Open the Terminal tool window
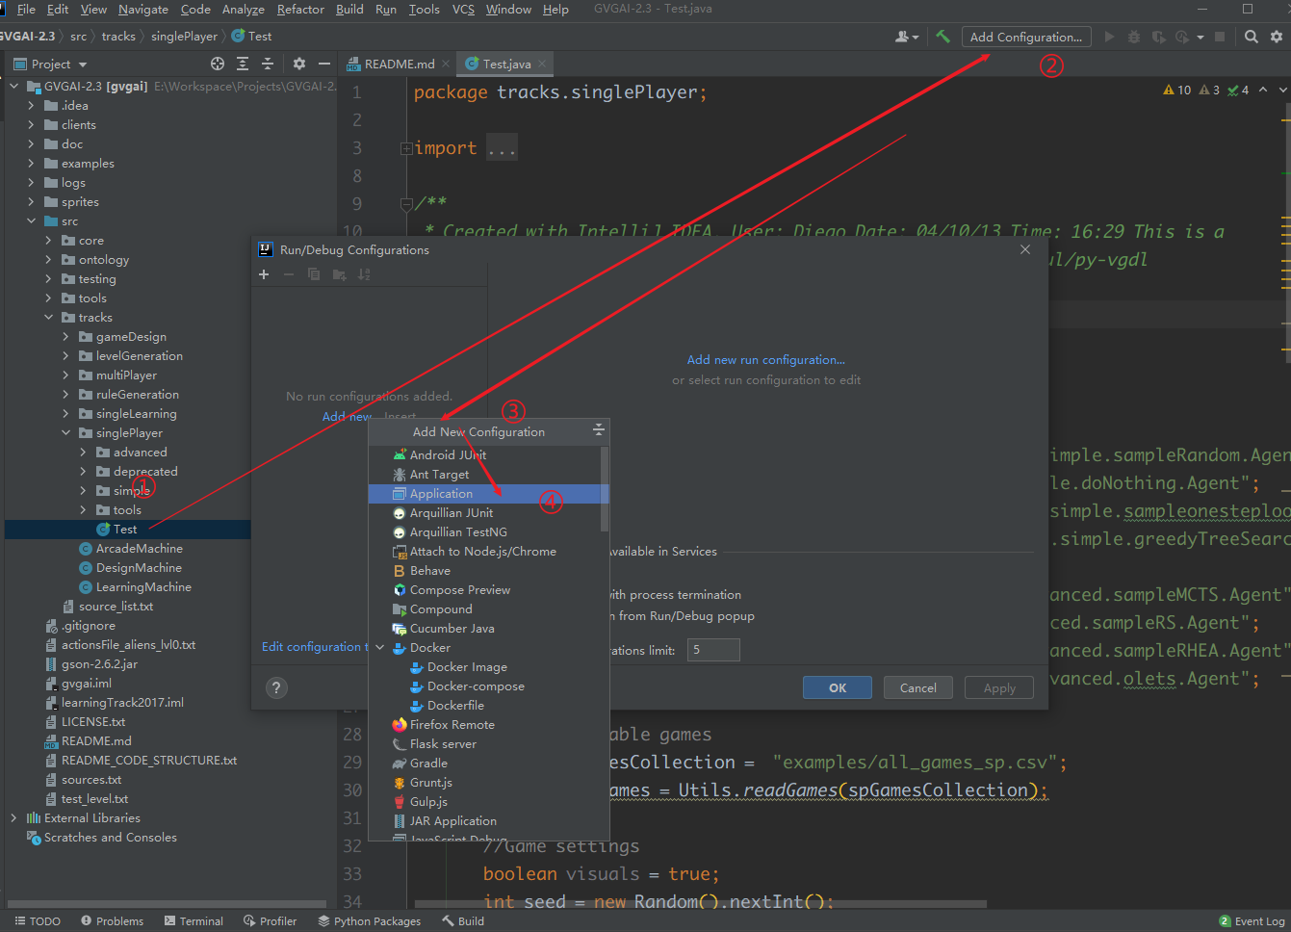Viewport: 1291px width, 932px height. coord(194,921)
